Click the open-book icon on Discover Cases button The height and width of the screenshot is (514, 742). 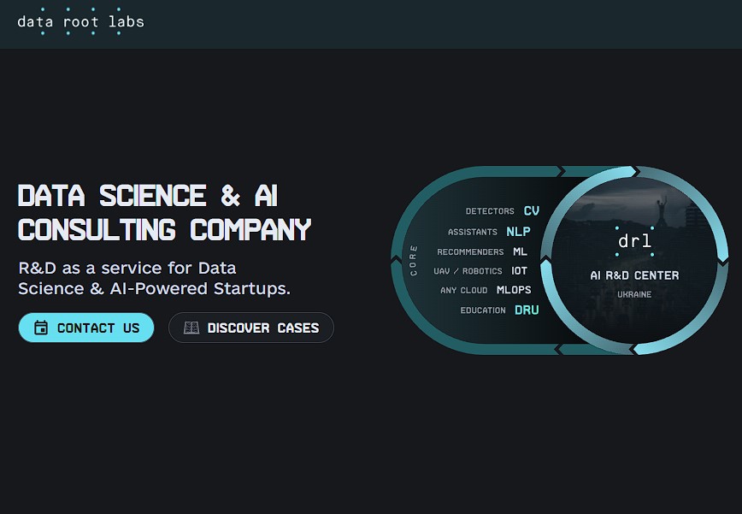(x=191, y=328)
